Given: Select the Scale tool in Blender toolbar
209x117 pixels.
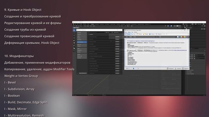Looking at the screenshot, I should (x=74, y=40).
